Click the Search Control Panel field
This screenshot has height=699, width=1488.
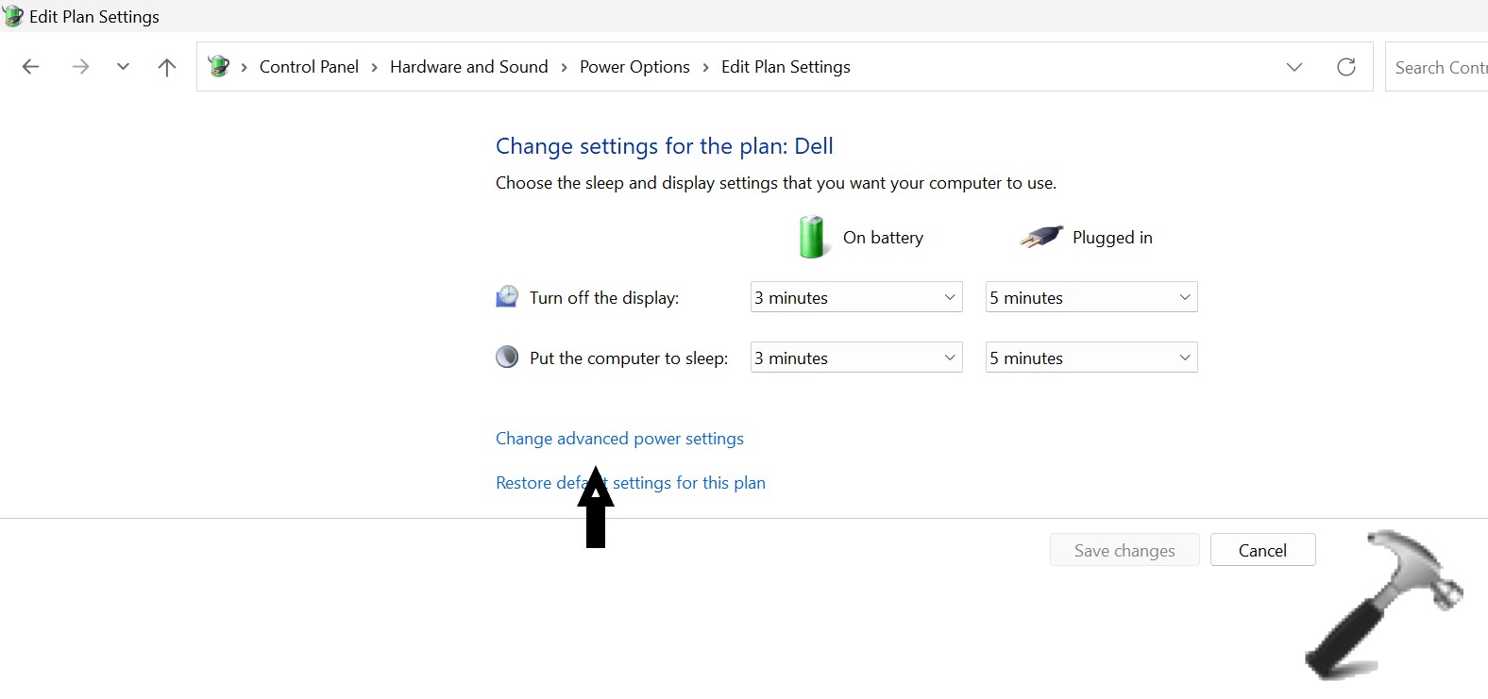(x=1437, y=67)
